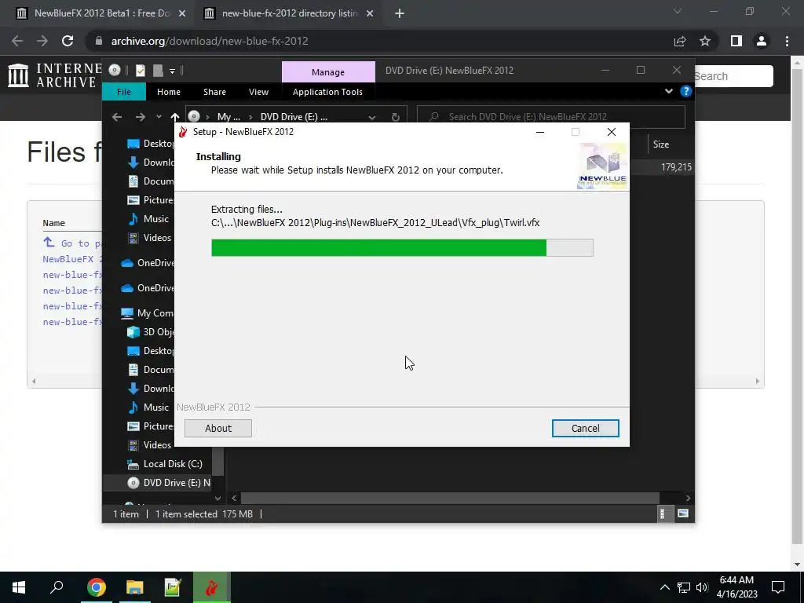Close the NewBlueFX 2012 Beta1 tab
The image size is (804, 603).
coord(182,14)
